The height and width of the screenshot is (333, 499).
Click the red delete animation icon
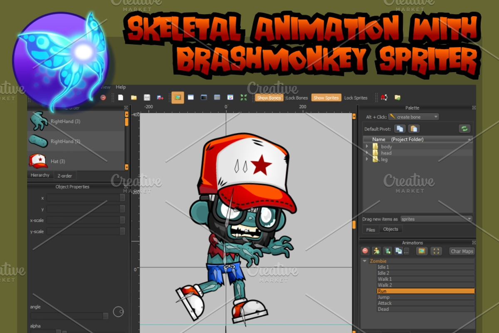pyautogui.click(x=365, y=251)
